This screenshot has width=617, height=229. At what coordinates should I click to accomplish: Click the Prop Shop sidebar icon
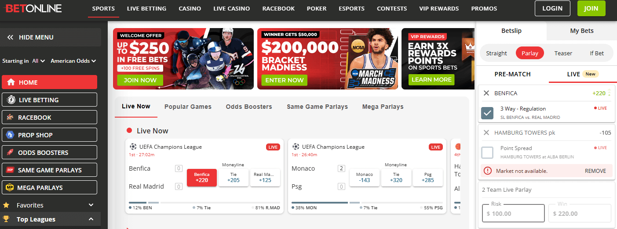pyautogui.click(x=10, y=135)
